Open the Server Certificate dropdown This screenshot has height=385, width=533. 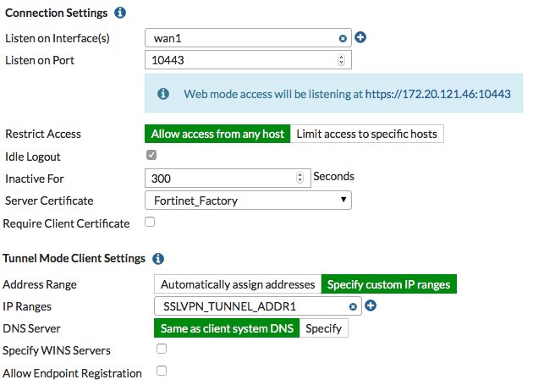pyautogui.click(x=248, y=201)
